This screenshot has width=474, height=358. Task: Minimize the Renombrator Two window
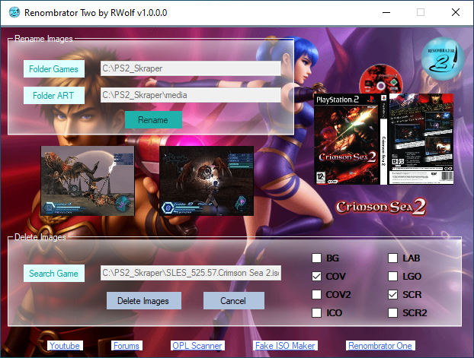[386, 12]
